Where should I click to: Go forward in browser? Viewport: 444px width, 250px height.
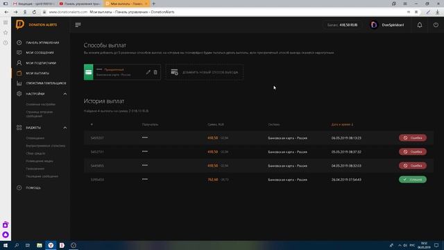click(x=15, y=12)
